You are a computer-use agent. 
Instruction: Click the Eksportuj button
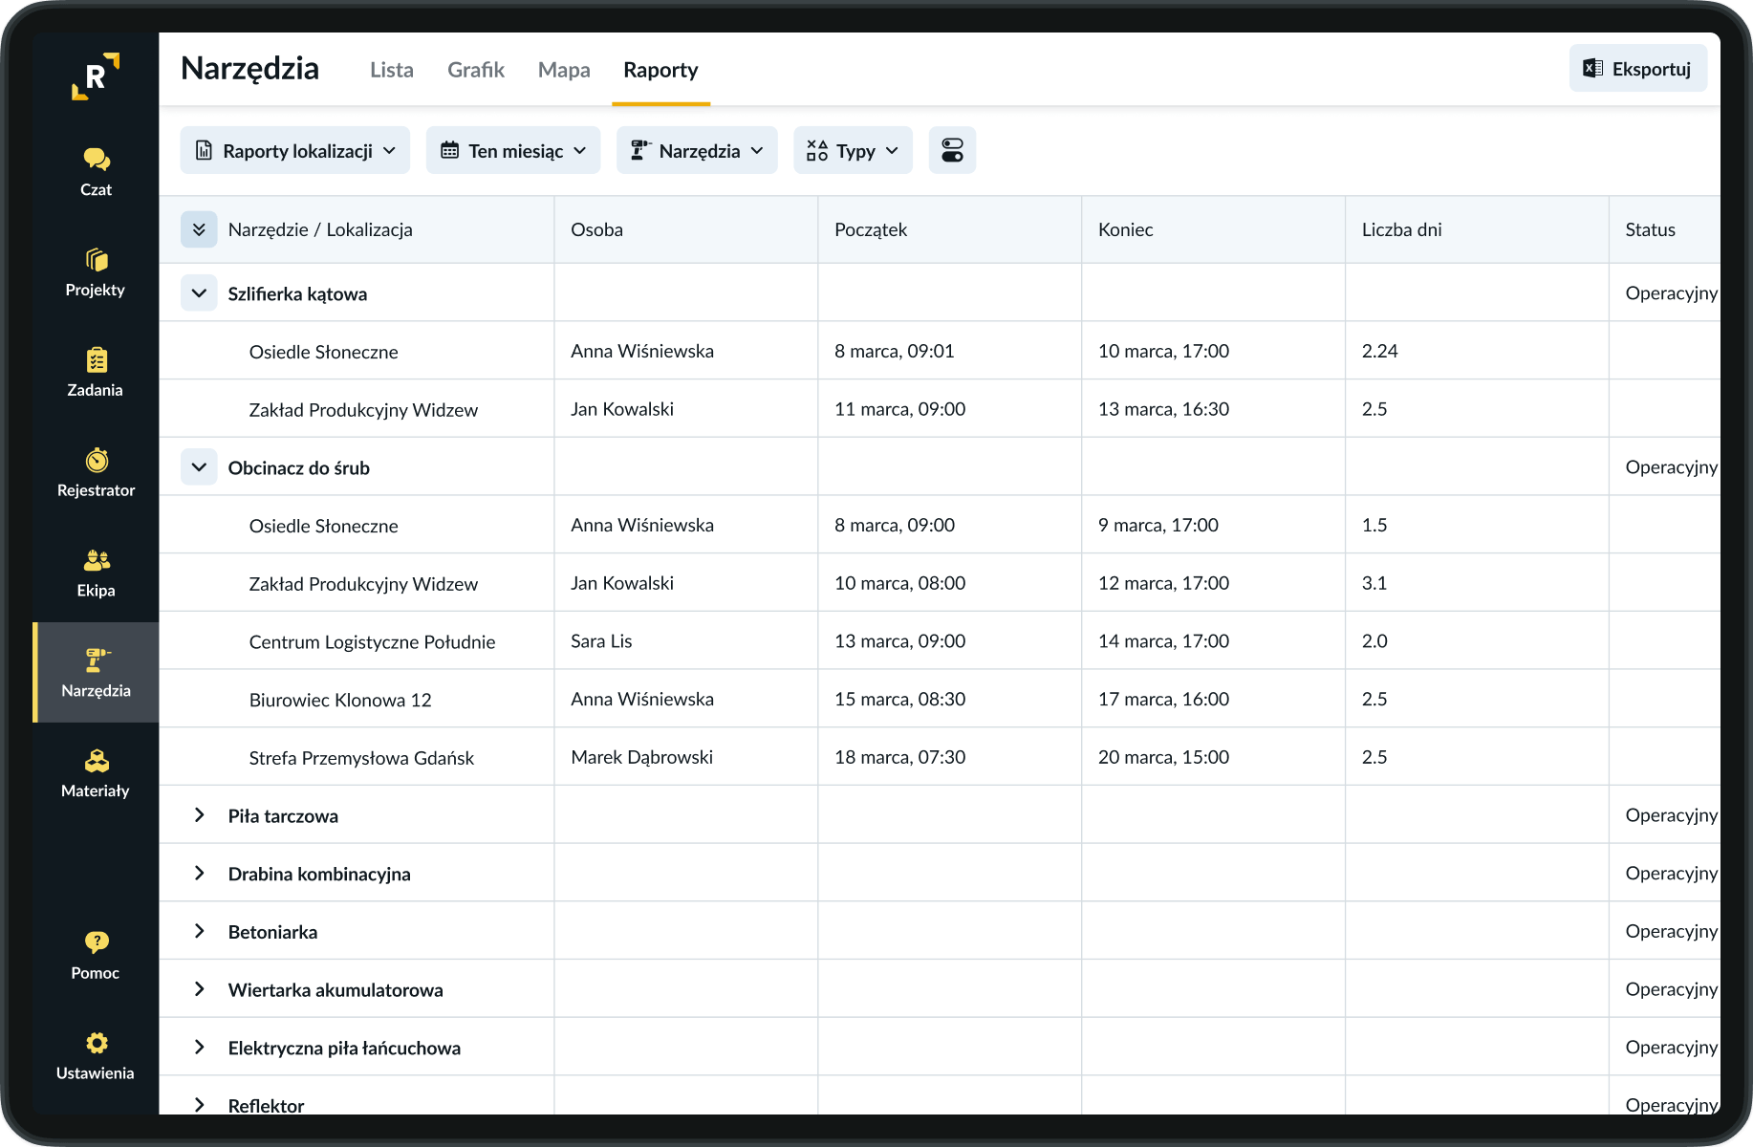tap(1638, 69)
